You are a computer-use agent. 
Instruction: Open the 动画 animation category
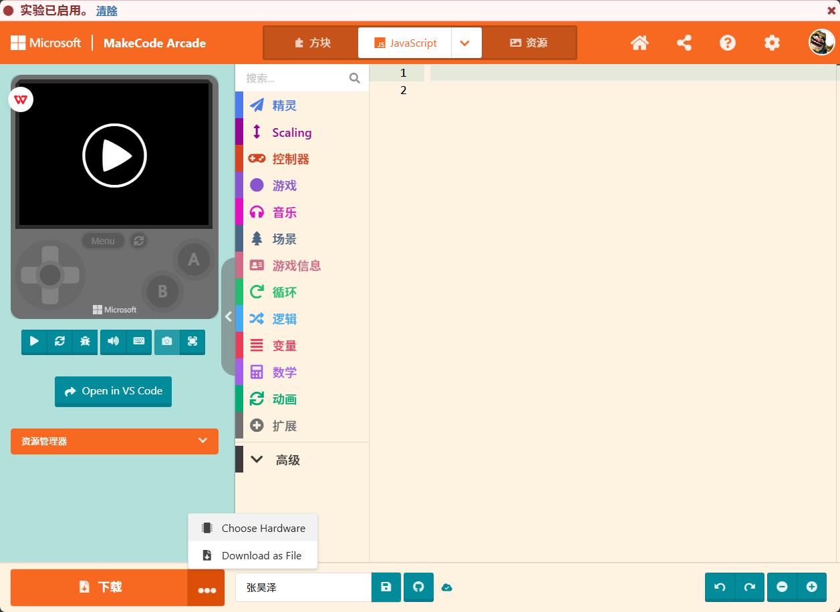pyautogui.click(x=302, y=399)
